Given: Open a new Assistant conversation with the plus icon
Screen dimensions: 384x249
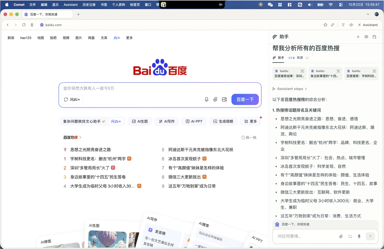Looking at the screenshot, I should [x=358, y=37].
